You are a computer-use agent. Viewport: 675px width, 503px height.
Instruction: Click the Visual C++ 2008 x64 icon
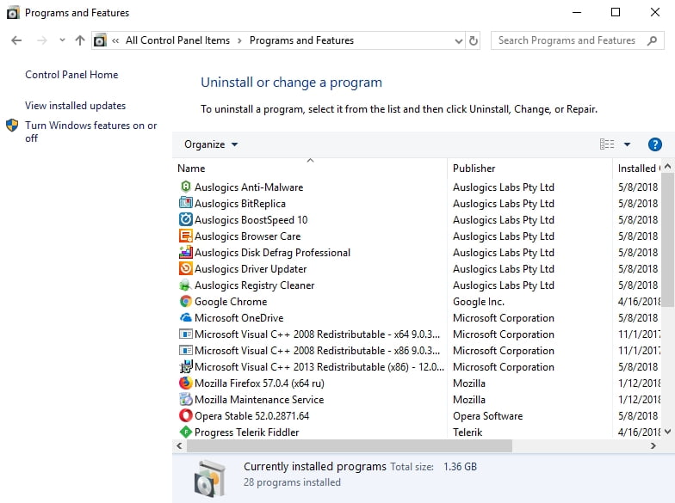click(186, 334)
